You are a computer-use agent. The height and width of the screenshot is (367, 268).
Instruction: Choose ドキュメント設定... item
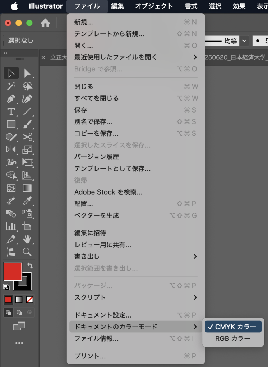click(x=136, y=315)
